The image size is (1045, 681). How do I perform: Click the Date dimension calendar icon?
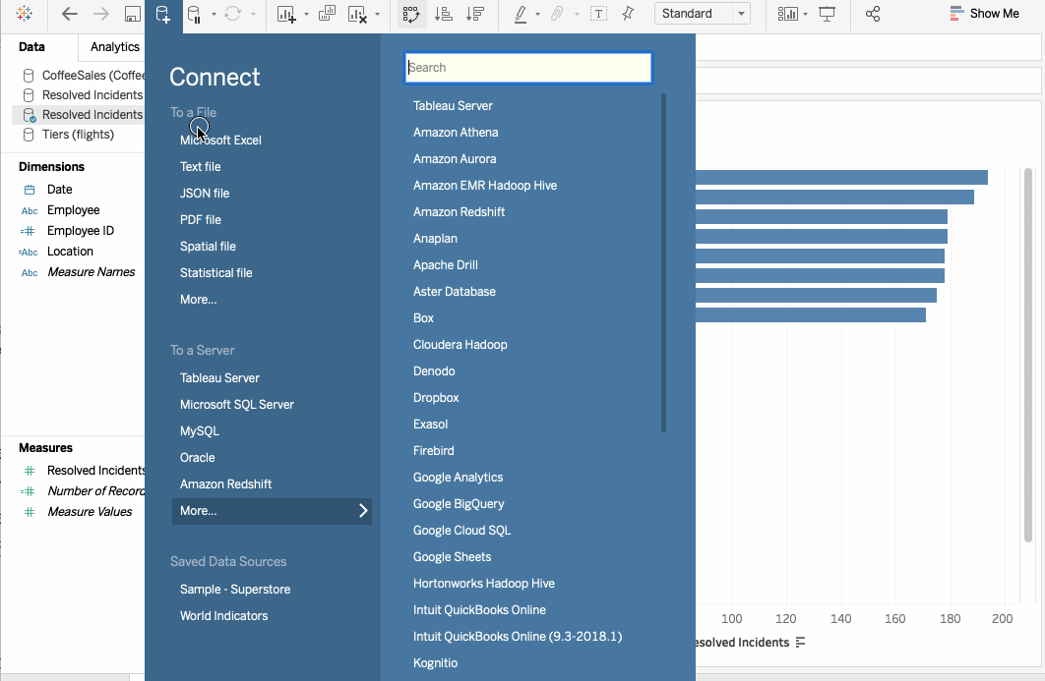tap(30, 190)
